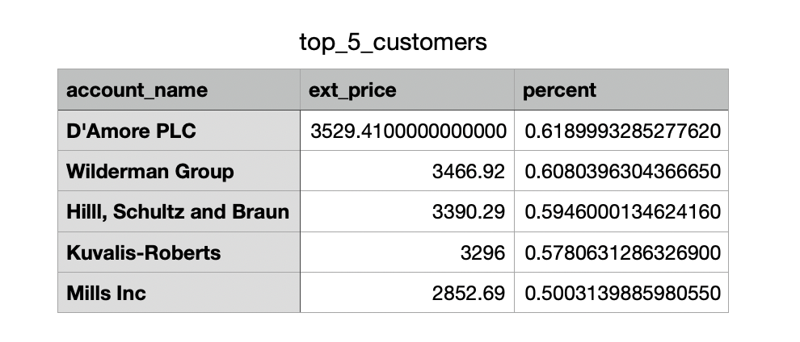Click the percent column header
The image size is (800, 342).
(x=621, y=90)
